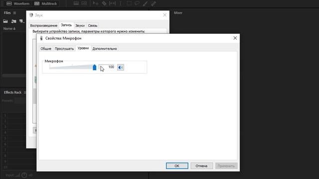Select the Paintbrush Selection tool

(x=145, y=3)
